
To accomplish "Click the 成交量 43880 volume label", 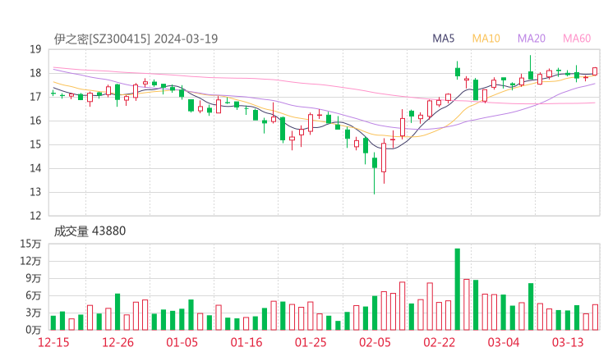I will 90,231.
